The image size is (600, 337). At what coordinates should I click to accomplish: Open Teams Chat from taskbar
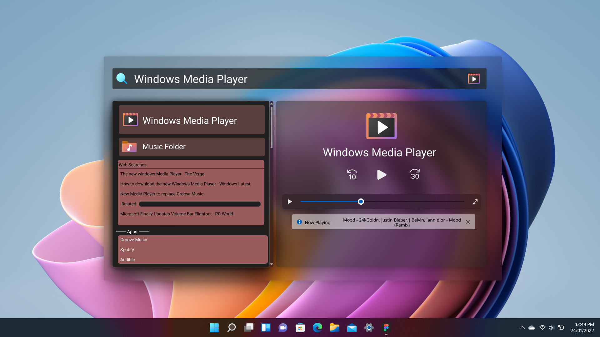point(283,328)
